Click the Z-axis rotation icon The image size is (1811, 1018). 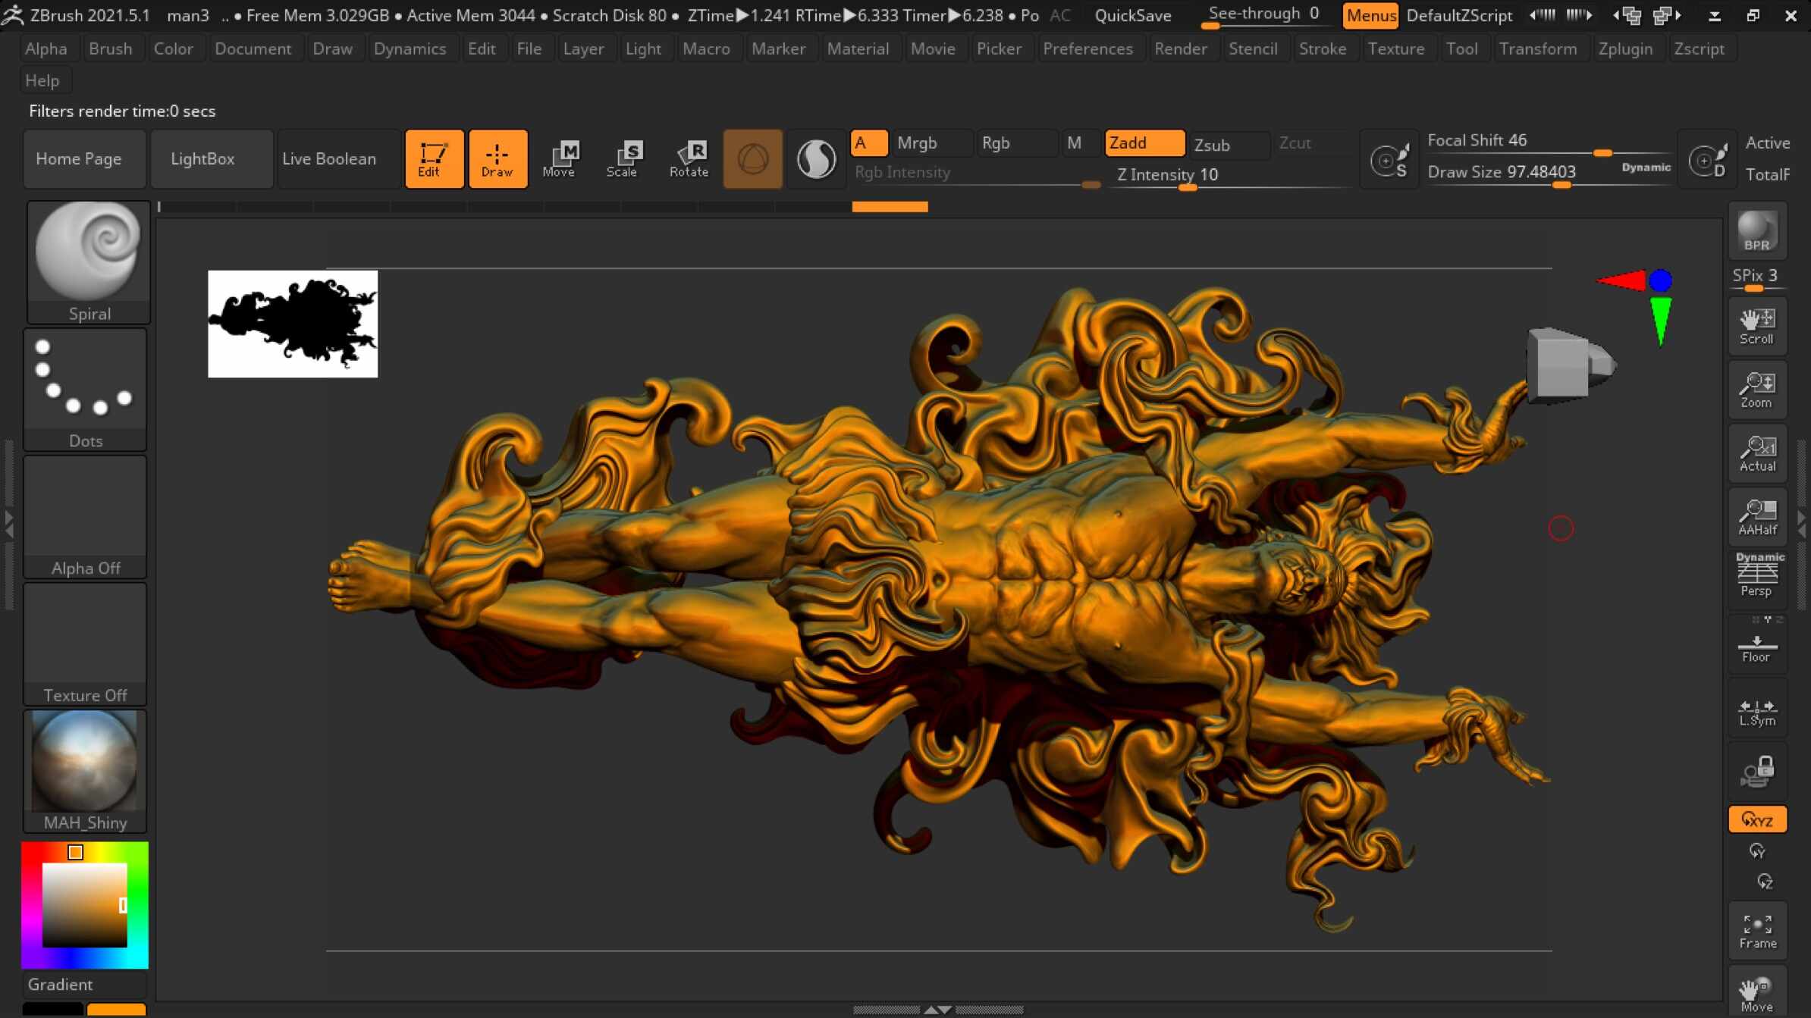[1765, 881]
